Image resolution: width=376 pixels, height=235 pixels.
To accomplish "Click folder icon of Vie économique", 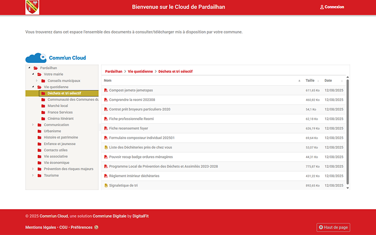I will [x=39, y=163].
